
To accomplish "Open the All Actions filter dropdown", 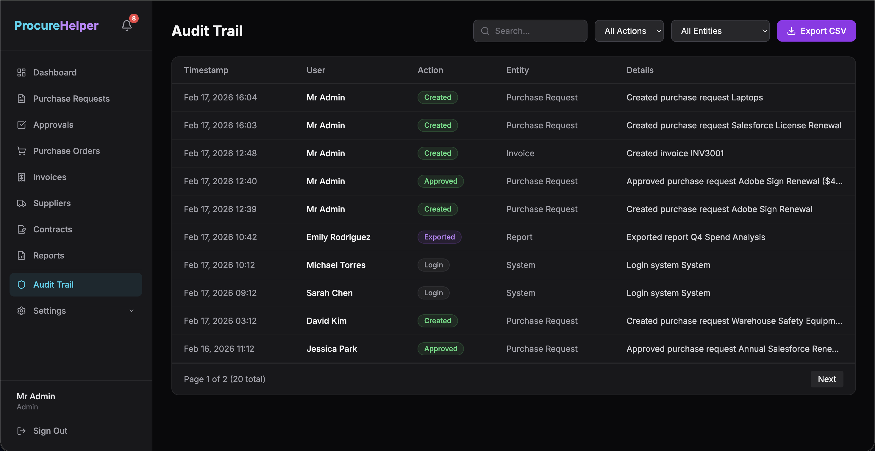I will point(629,31).
